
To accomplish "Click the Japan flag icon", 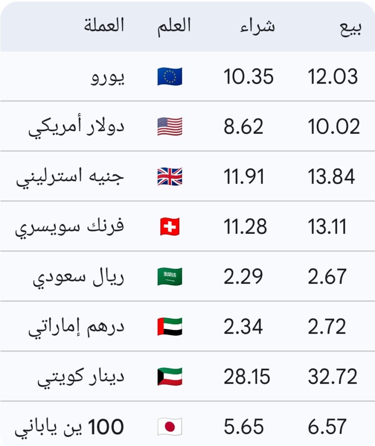I will [x=170, y=427].
